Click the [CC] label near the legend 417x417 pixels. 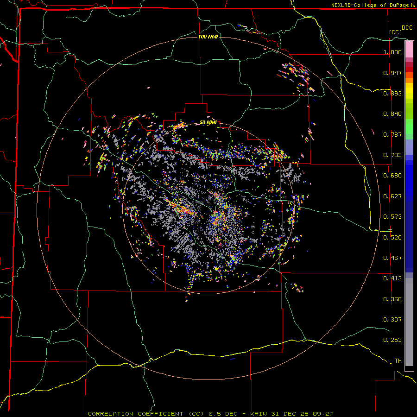point(396,32)
